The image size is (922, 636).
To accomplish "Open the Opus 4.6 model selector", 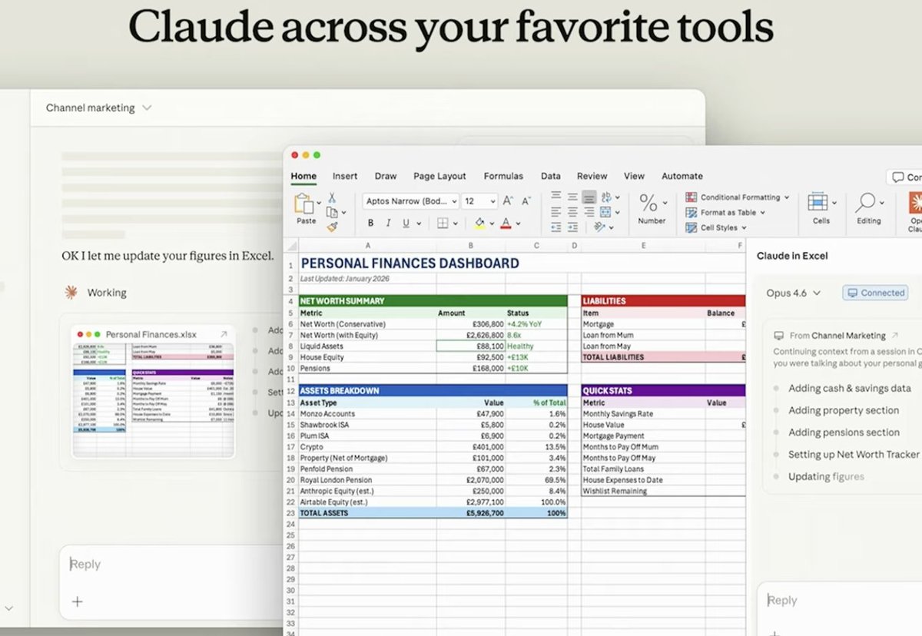I will pos(794,293).
